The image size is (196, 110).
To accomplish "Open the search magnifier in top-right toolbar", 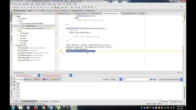I will [182, 7].
